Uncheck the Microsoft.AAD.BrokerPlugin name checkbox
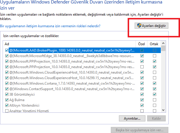The height and width of the screenshot is (133, 180). pos(7,50)
